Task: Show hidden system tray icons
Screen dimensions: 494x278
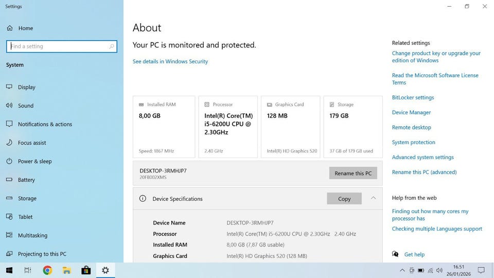Action: 402,270
